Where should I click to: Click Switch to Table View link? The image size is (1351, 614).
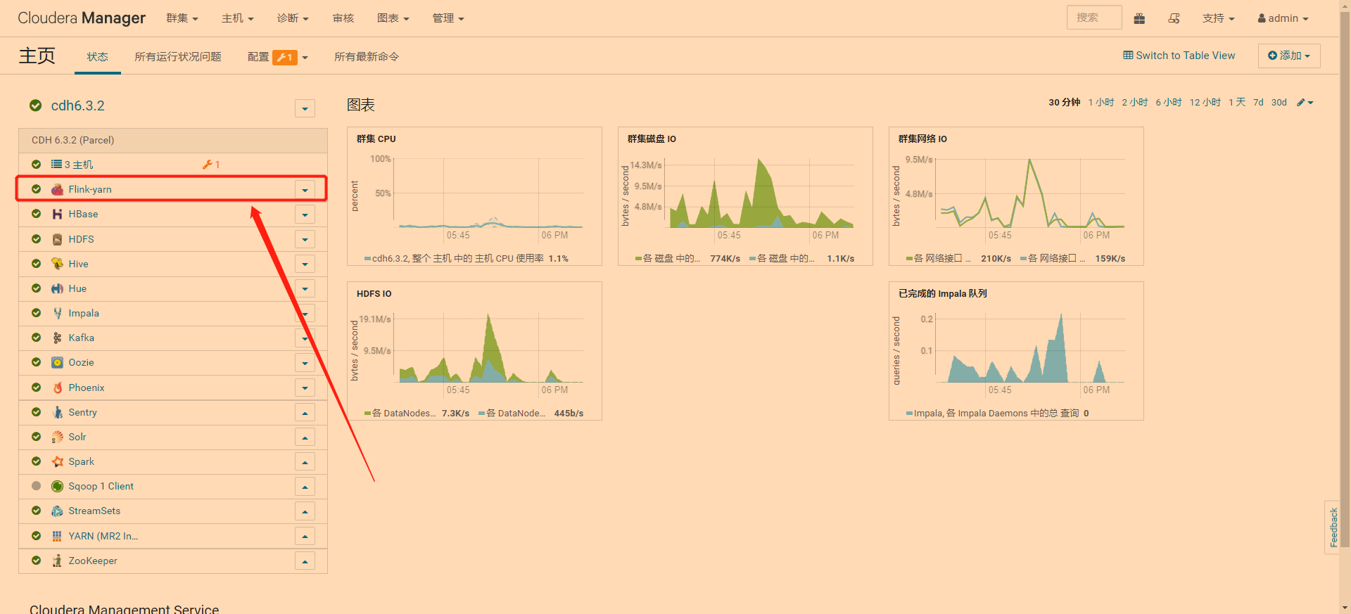coord(1179,56)
